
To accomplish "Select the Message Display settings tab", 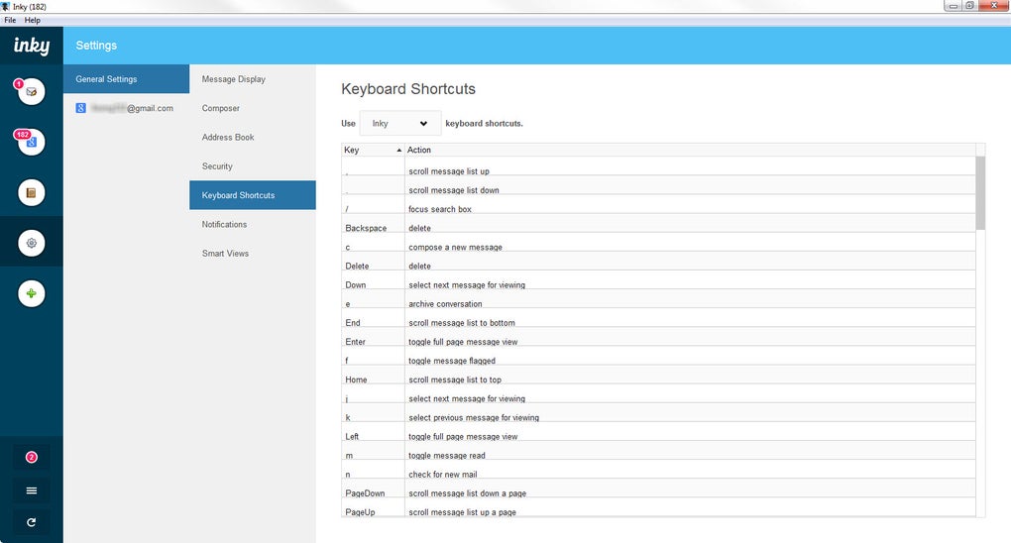I will [234, 79].
